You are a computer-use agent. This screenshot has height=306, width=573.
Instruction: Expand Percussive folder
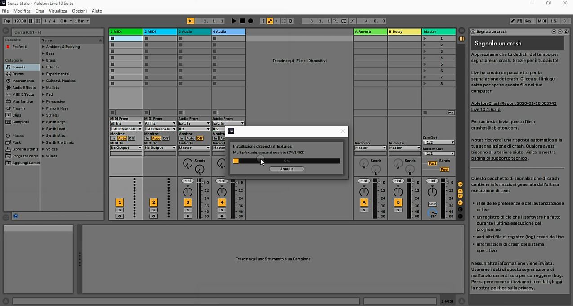click(44, 101)
